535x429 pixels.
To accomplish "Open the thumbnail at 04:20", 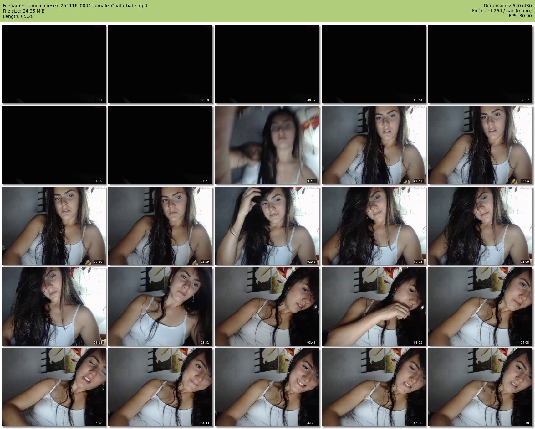I will (54, 387).
